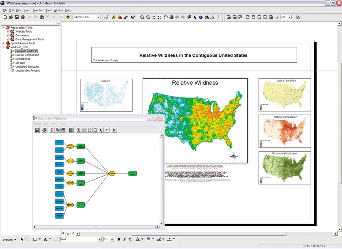The width and height of the screenshot is (342, 249).
Task: Select the Uncontrolled Process script
Action: [27, 71]
